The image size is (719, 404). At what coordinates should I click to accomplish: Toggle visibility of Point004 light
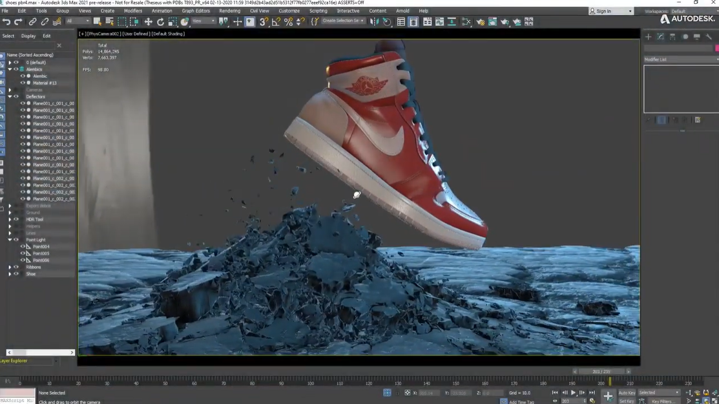pyautogui.click(x=23, y=246)
